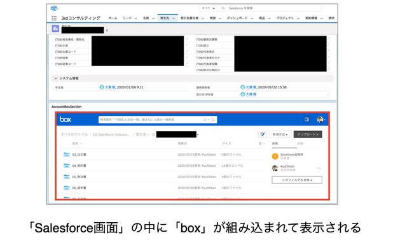Expand the 取引先 tab dropdown chevron
Viewport: 407px width, 247px height.
click(174, 18)
